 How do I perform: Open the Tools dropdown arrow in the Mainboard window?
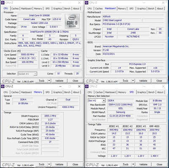tap(133, 81)
